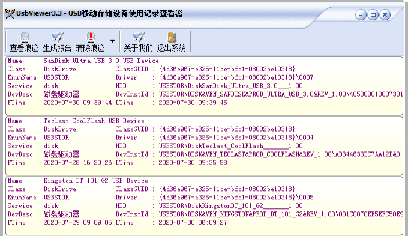Screen dimensions: 408x236
Task: Click the 退出系统 exit system icon
Action: (172, 37)
